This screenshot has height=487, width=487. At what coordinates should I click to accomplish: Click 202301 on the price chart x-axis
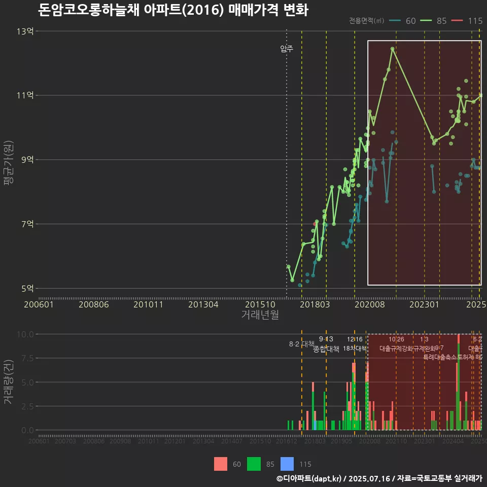point(424,304)
